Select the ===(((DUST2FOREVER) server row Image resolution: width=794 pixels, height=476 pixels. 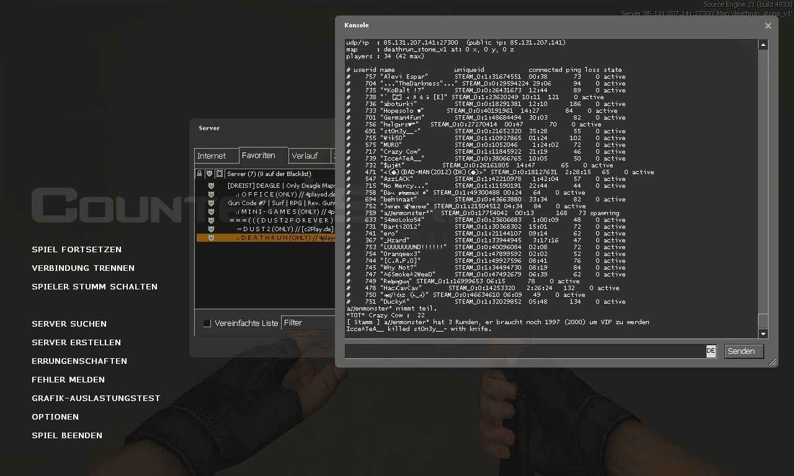(x=265, y=221)
